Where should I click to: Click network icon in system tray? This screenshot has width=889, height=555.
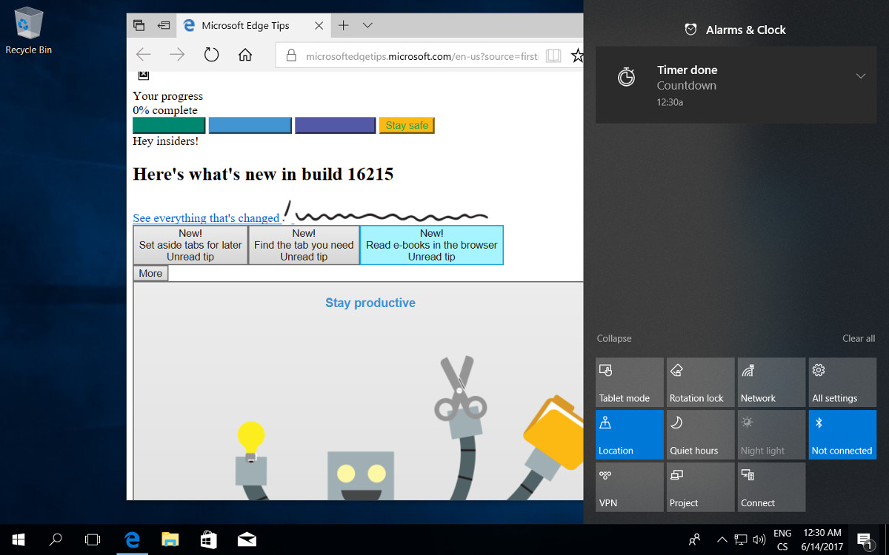[x=741, y=540]
